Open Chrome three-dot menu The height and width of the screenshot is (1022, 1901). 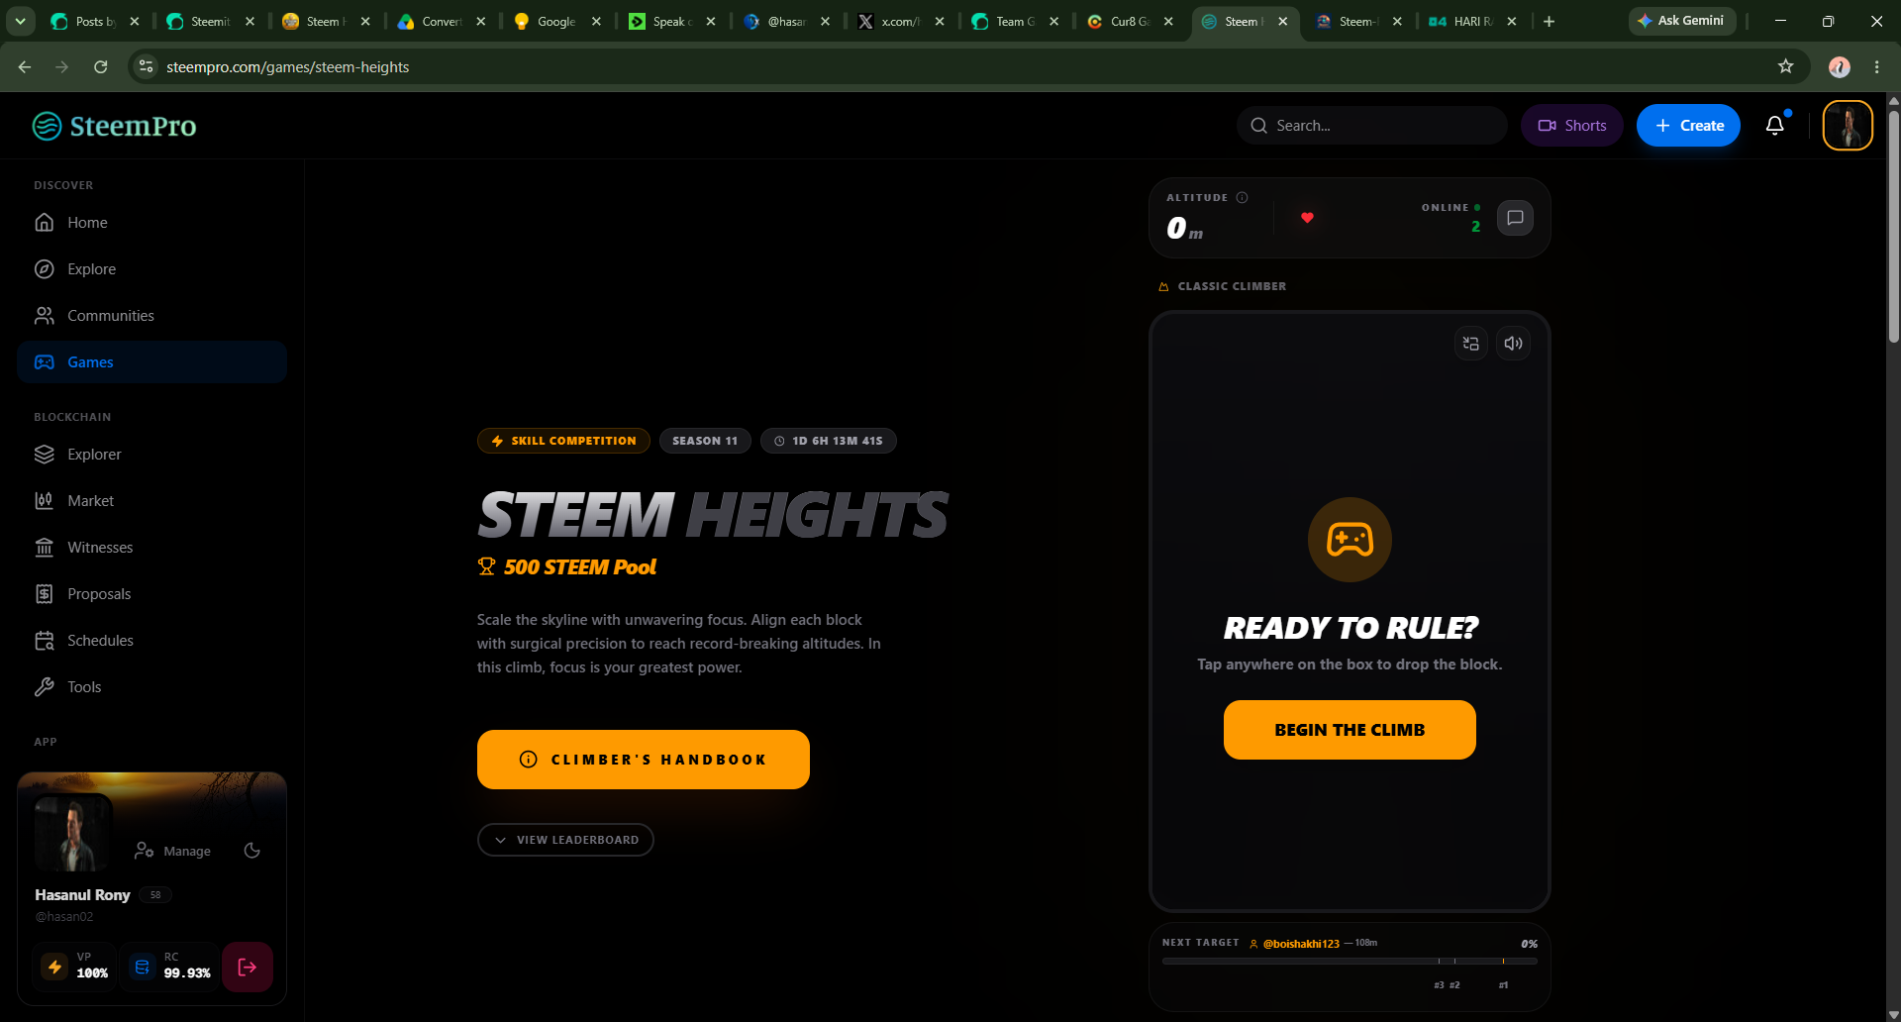(1877, 66)
